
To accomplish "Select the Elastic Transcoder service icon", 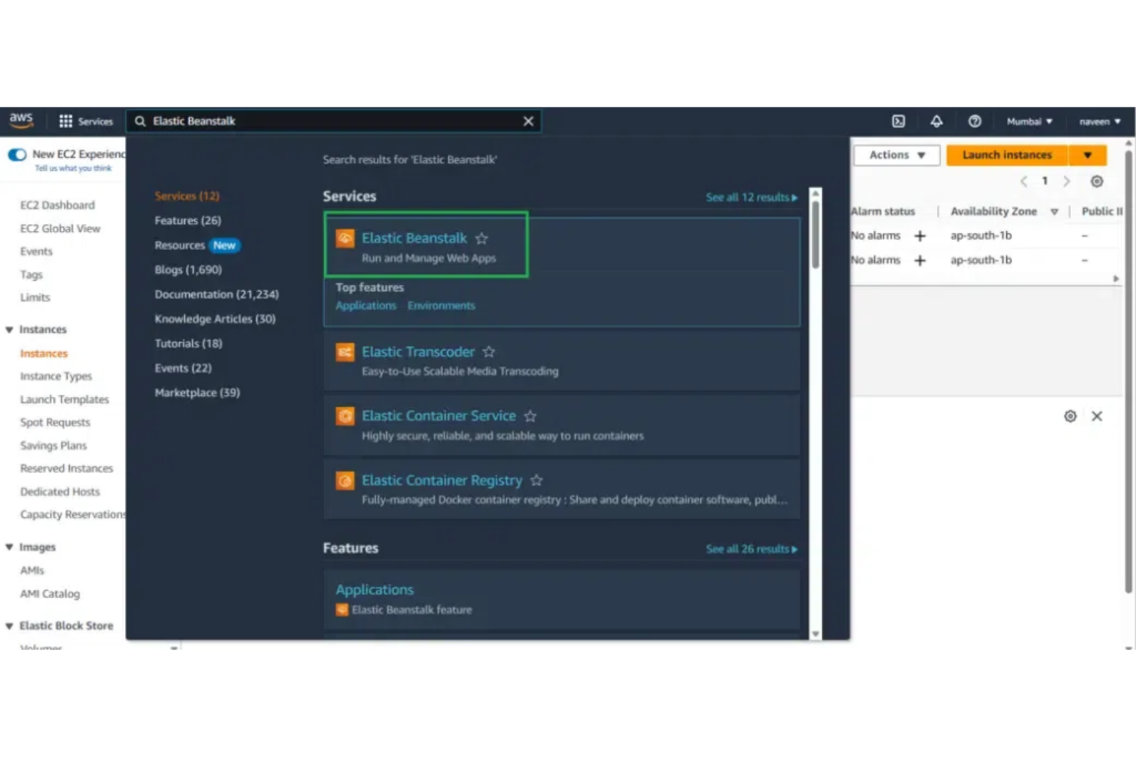I will pos(344,351).
